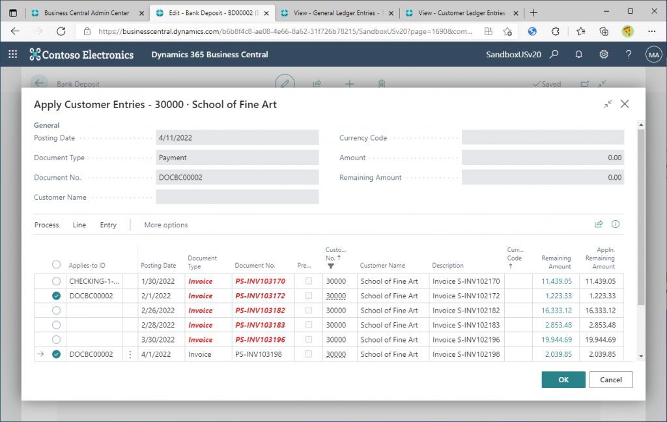
Task: Show More options in the action bar
Action: (166, 225)
